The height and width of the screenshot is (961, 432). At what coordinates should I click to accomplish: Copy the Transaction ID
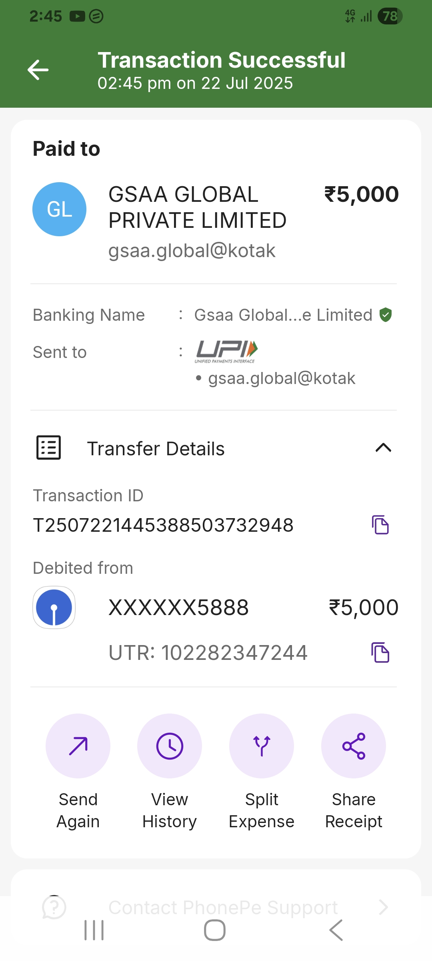click(x=380, y=525)
